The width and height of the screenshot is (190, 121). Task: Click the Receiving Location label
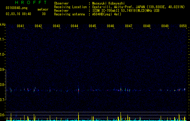[x=70, y=7]
